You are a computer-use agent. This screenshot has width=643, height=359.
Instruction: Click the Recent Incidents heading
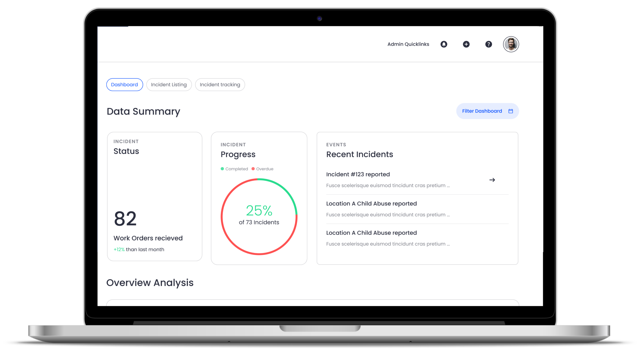[x=360, y=154]
